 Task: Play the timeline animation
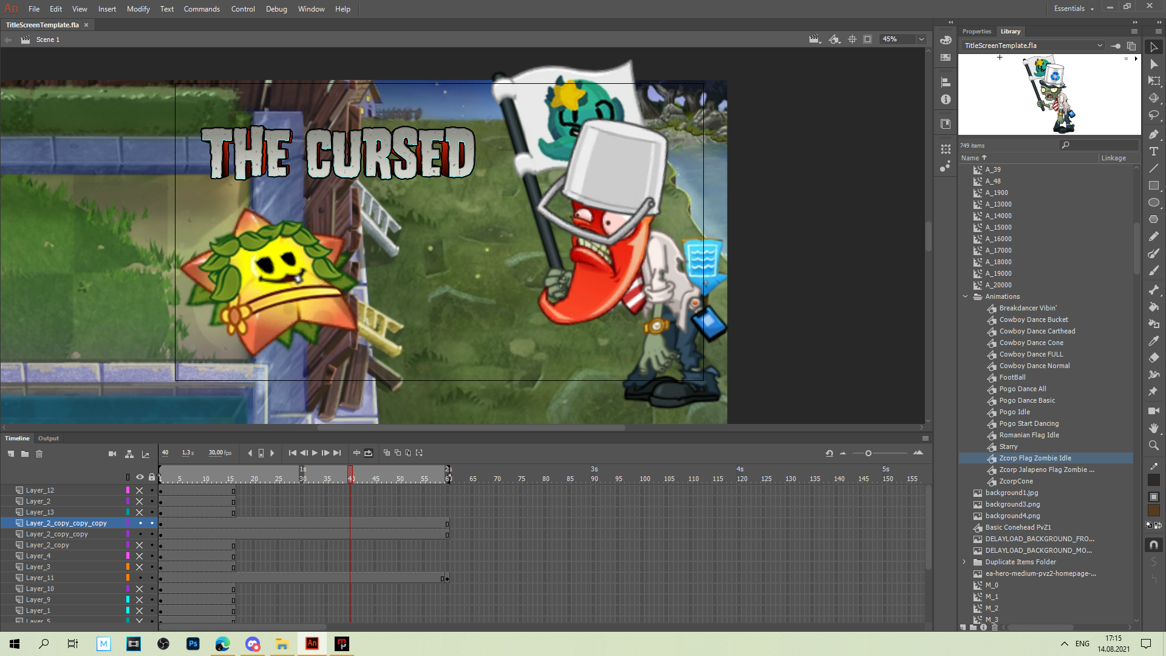315,453
